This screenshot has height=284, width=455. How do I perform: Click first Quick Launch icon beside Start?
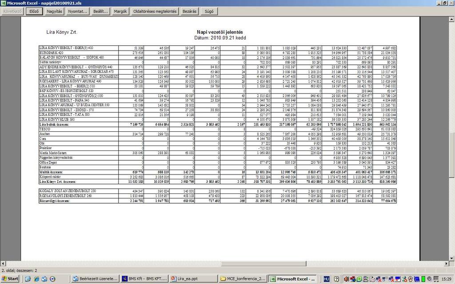28,279
